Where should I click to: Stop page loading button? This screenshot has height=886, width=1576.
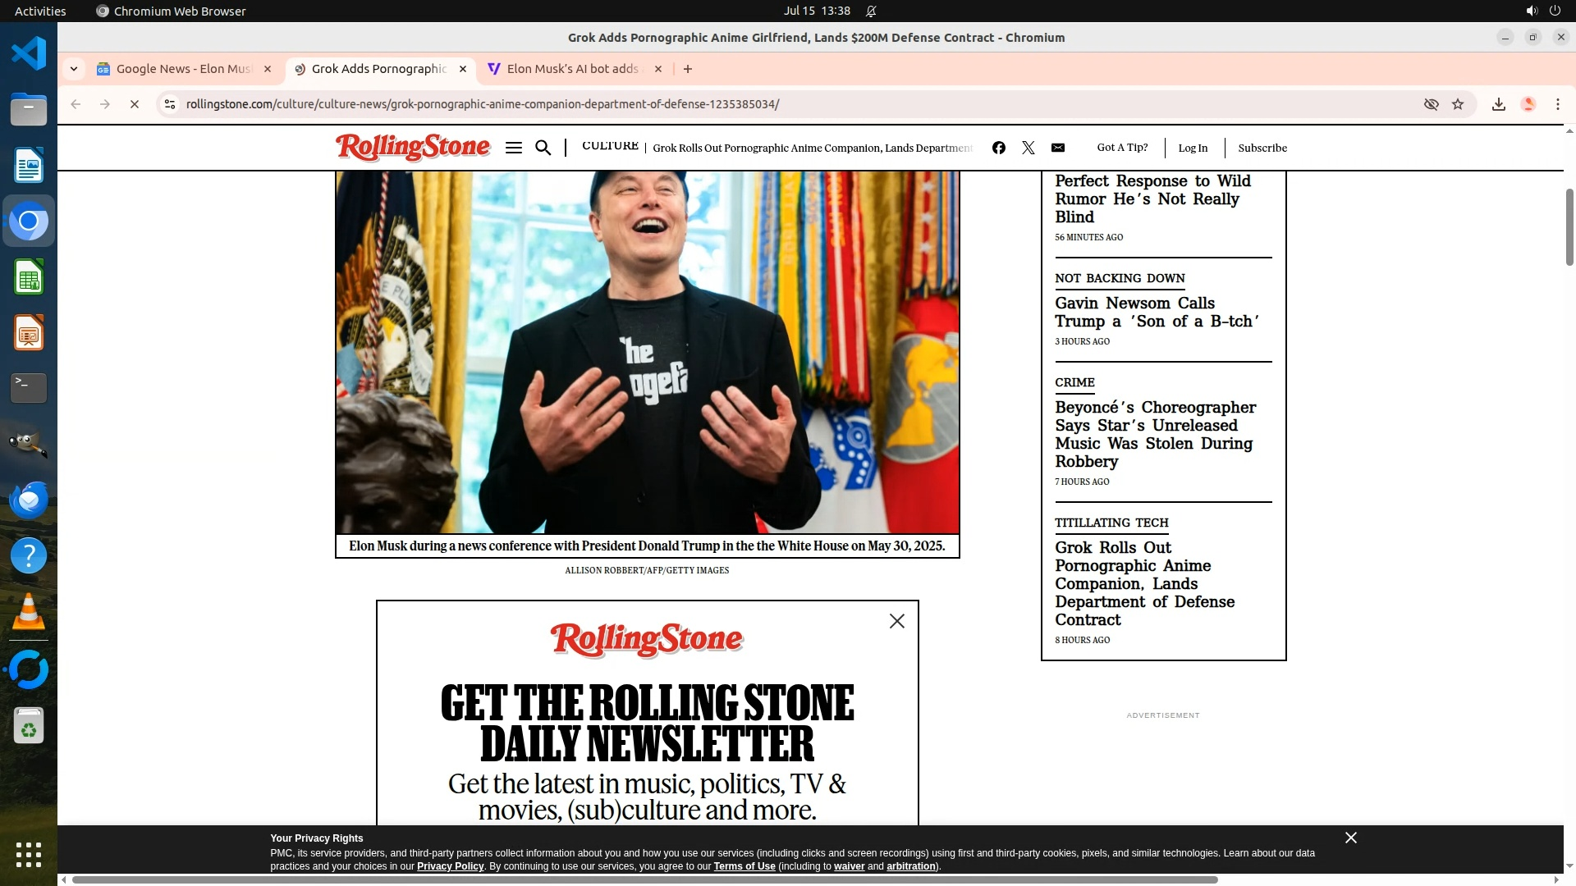(135, 104)
